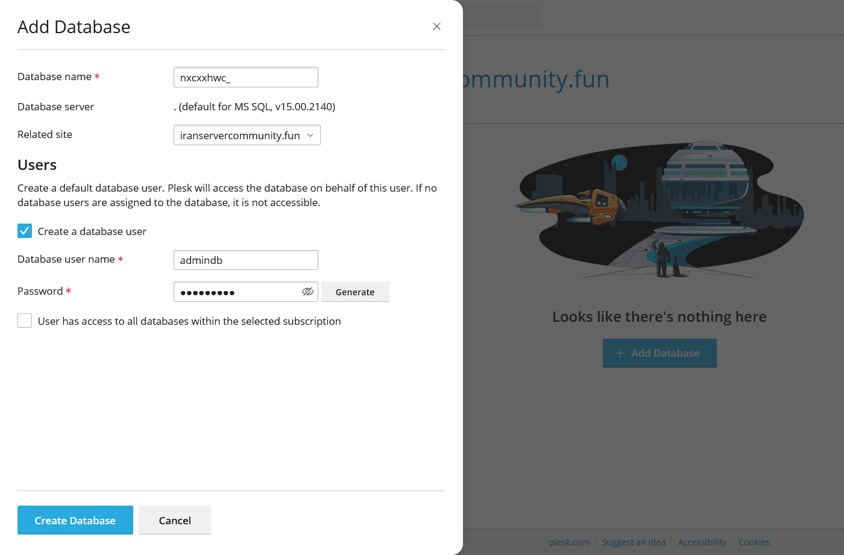Screen dimensions: 844x555
Task: Cancel the database creation
Action: [x=175, y=520]
